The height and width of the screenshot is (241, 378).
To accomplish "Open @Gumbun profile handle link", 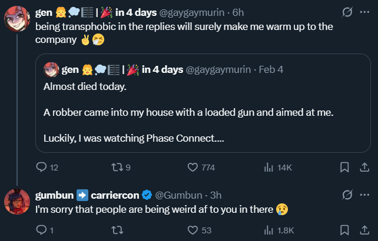I will pos(178,195).
